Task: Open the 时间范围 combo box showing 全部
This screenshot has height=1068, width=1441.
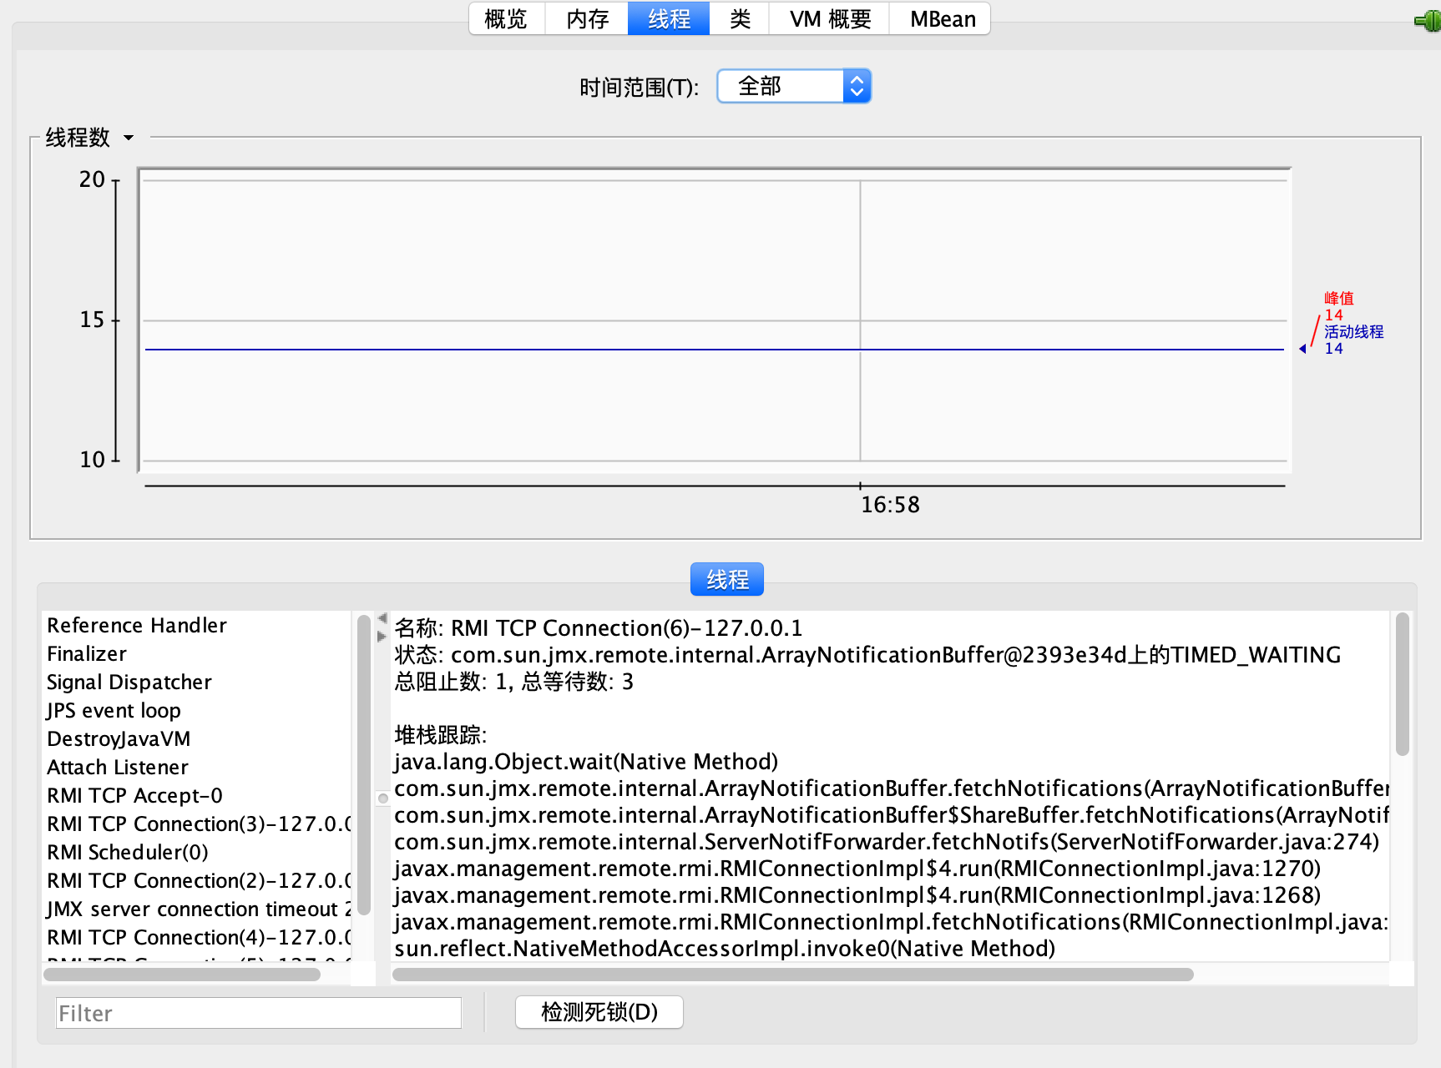Action: [x=793, y=86]
